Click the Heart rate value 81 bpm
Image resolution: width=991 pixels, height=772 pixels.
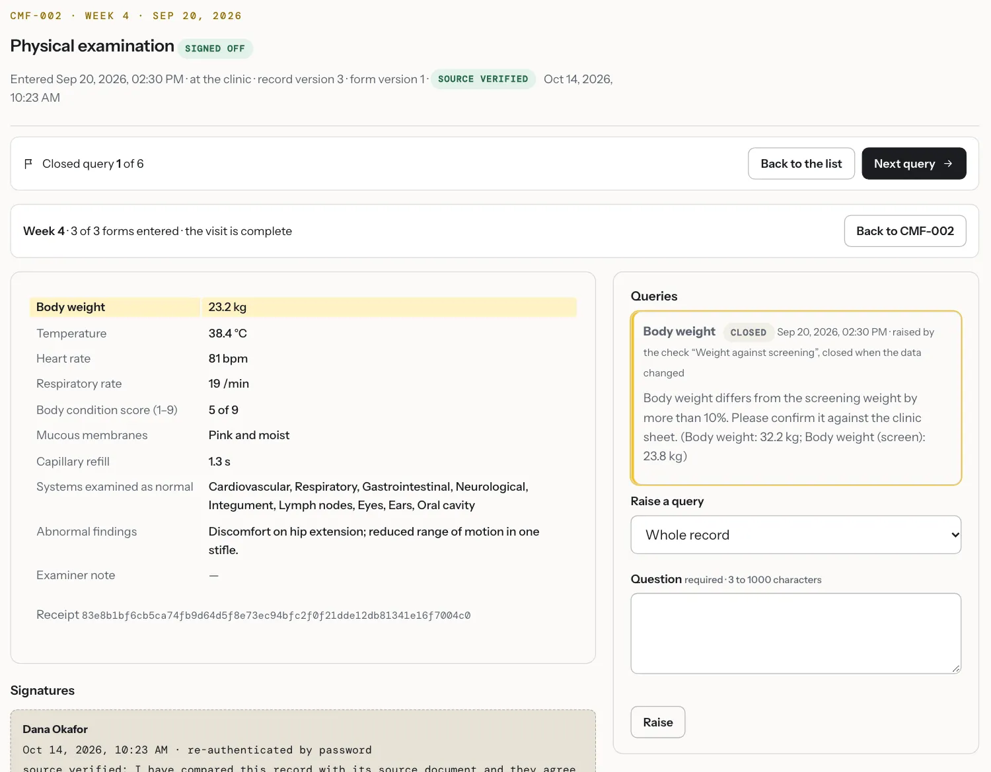[x=228, y=359]
